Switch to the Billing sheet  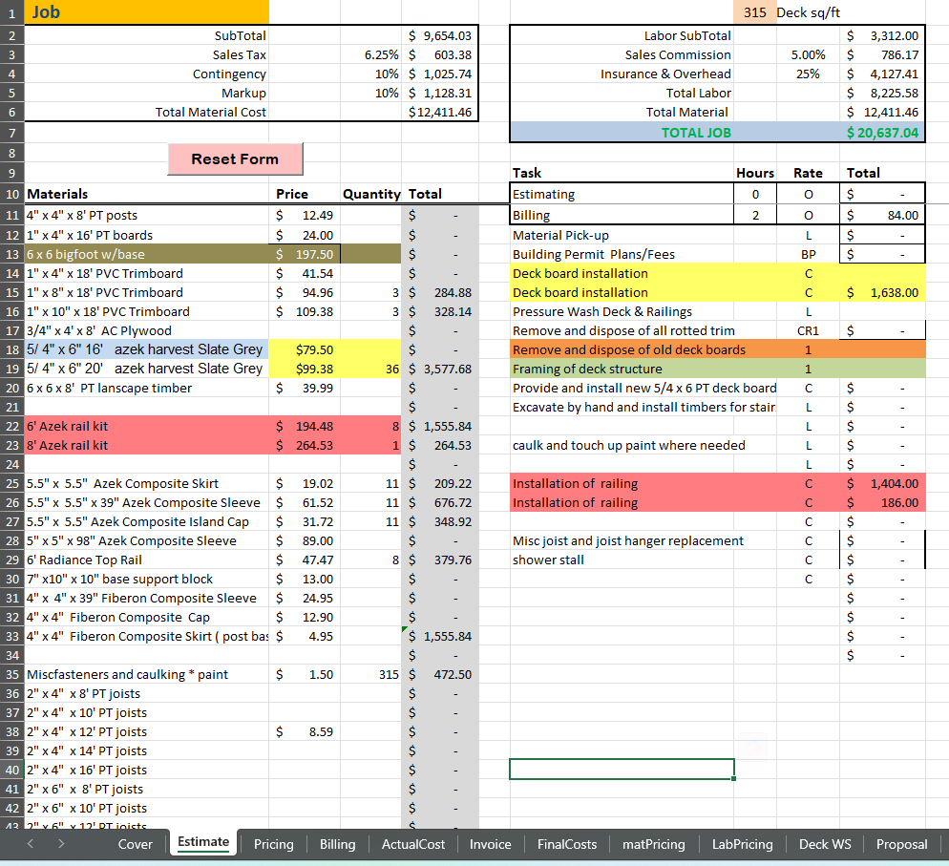point(336,844)
